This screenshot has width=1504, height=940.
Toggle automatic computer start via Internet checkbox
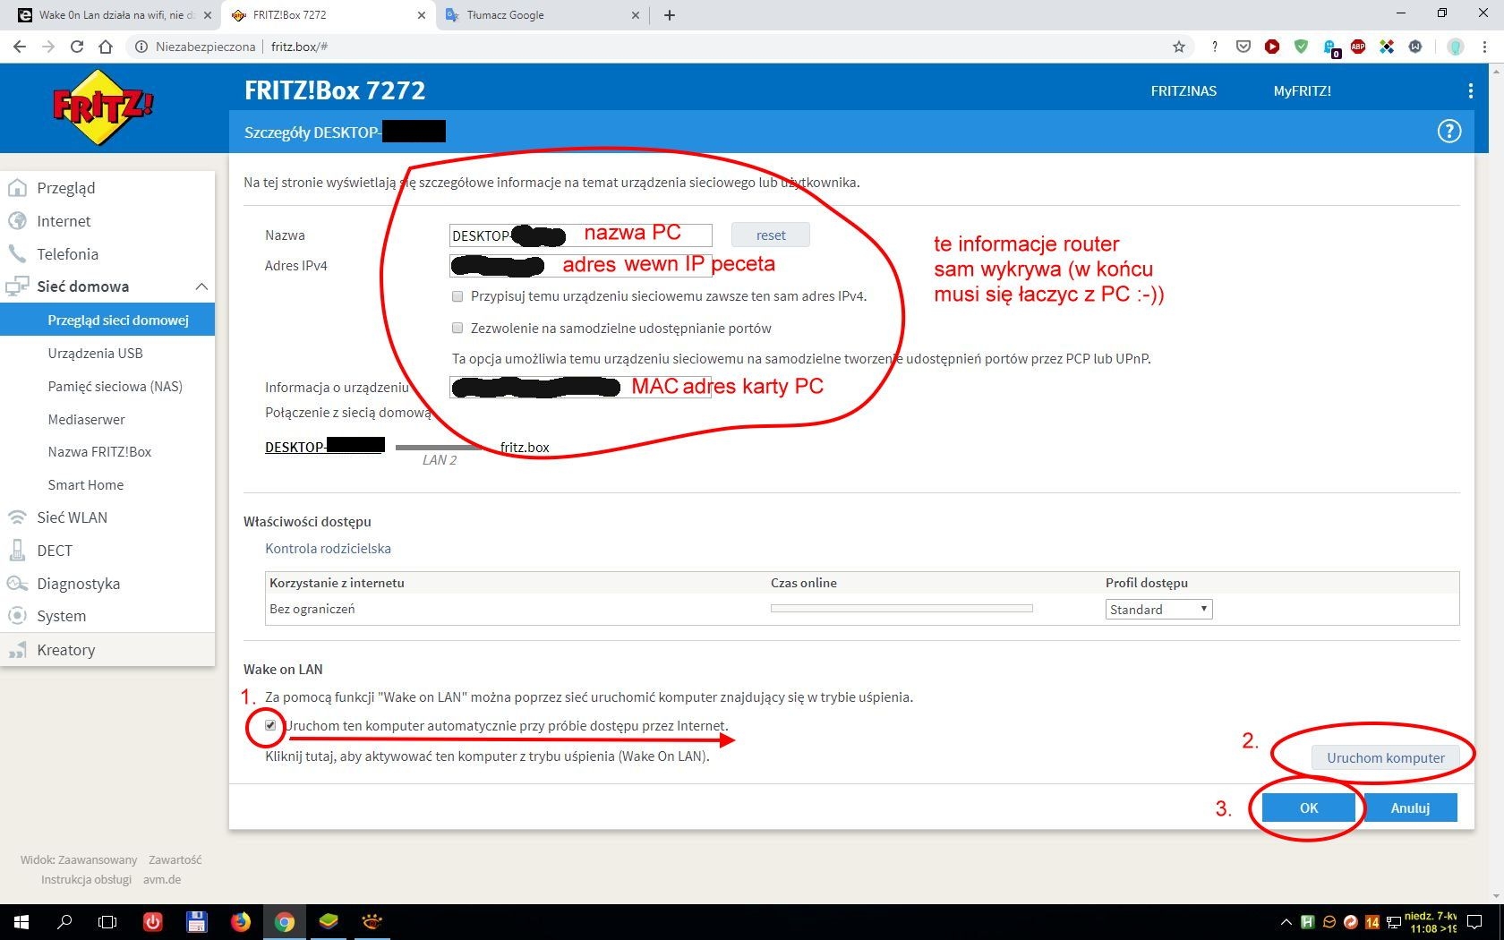click(270, 725)
